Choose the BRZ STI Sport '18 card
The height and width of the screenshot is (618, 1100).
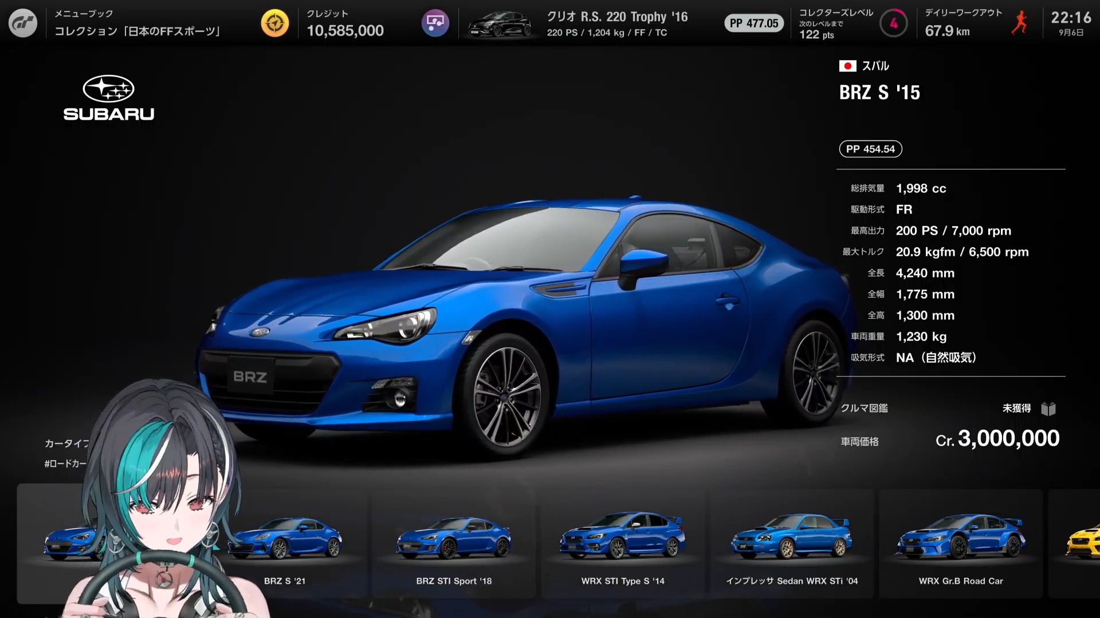(x=454, y=544)
